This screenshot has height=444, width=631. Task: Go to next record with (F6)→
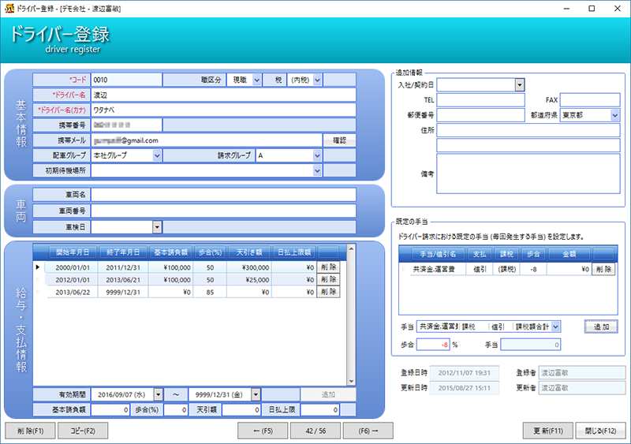pos(368,431)
